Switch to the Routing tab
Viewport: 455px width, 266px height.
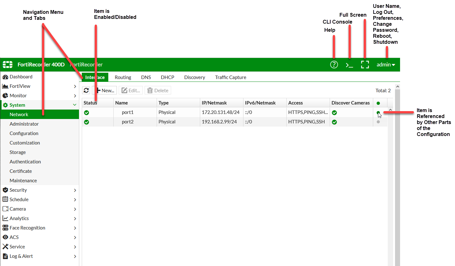click(123, 77)
